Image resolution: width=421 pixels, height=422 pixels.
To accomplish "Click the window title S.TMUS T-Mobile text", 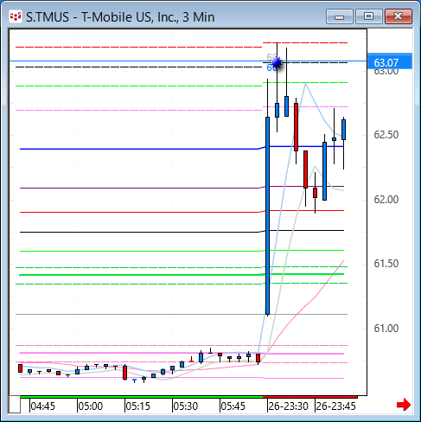I will [x=120, y=17].
